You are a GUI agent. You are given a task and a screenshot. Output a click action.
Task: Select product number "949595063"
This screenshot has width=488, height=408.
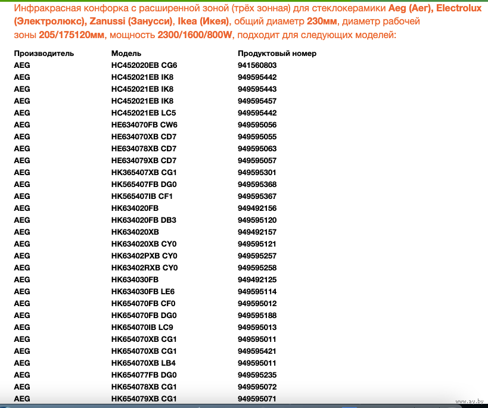pyautogui.click(x=257, y=149)
